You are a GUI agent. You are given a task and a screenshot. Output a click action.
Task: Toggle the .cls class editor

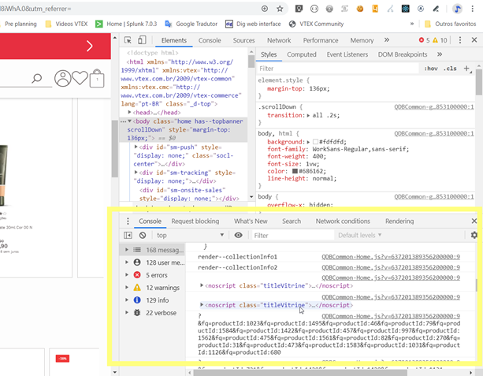tap(450, 69)
